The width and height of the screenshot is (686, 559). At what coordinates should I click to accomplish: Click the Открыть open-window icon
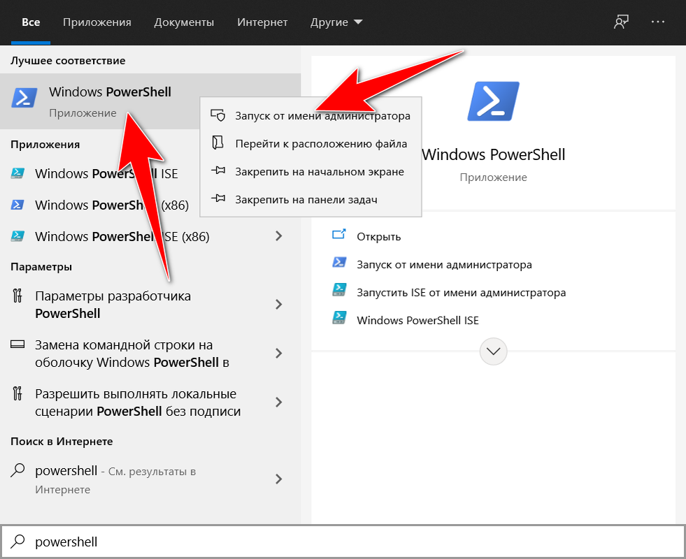339,235
